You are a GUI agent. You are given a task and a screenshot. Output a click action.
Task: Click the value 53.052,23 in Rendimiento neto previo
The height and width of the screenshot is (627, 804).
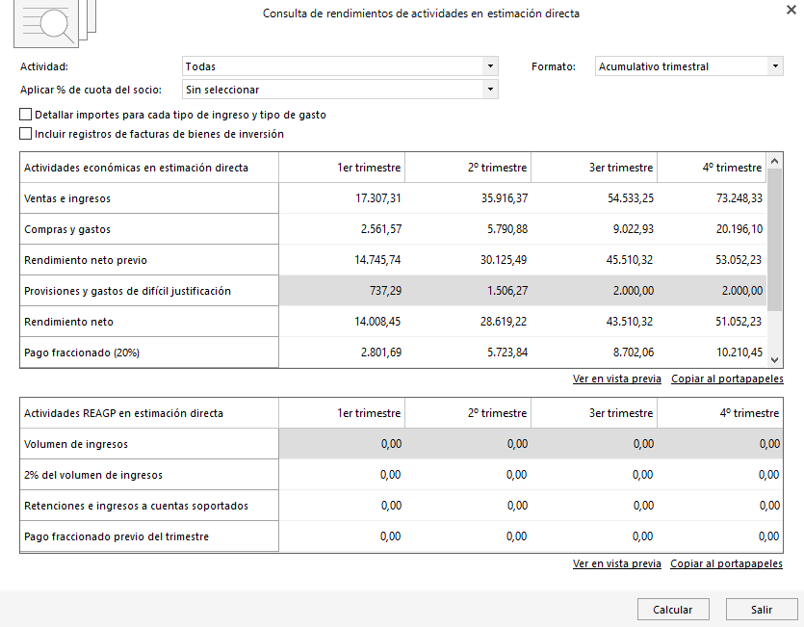click(739, 260)
